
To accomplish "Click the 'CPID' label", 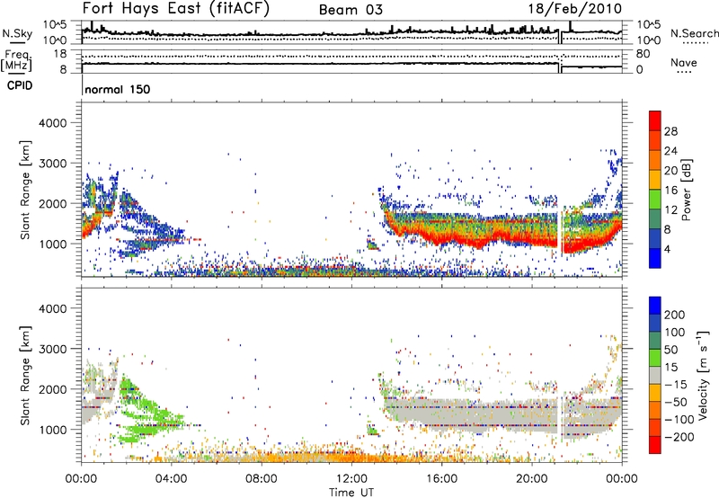I will pyautogui.click(x=20, y=85).
